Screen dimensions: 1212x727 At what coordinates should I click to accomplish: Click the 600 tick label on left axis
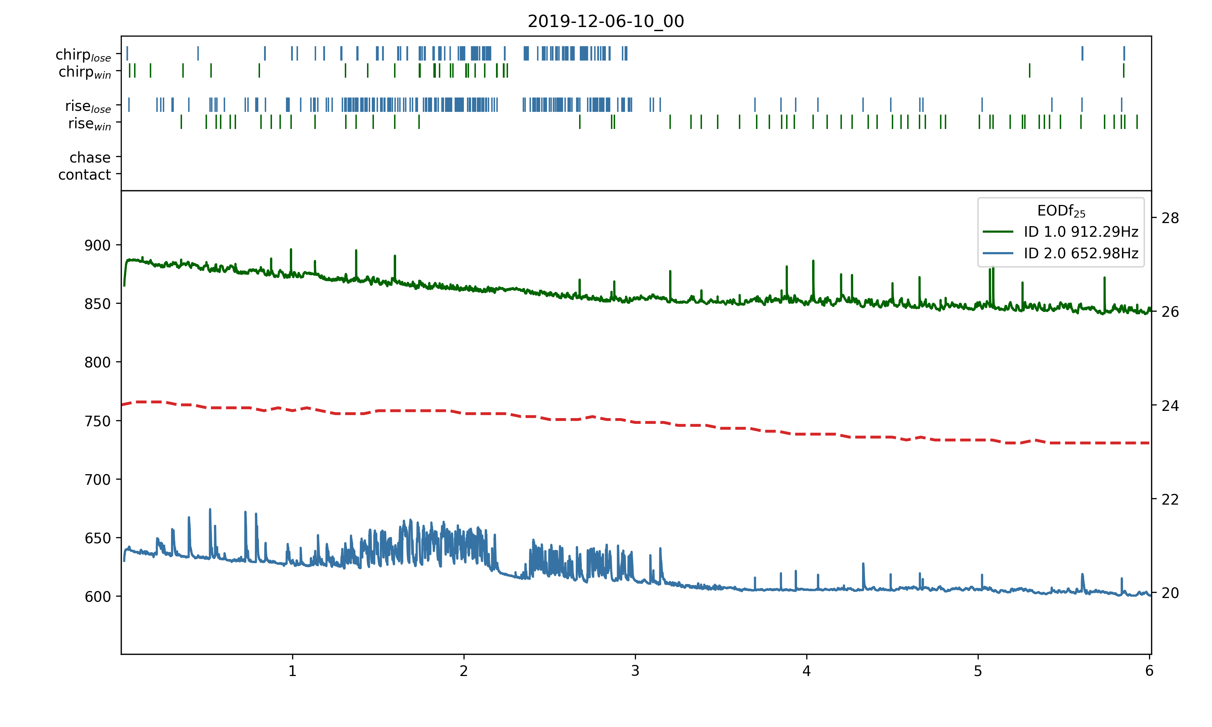(97, 597)
